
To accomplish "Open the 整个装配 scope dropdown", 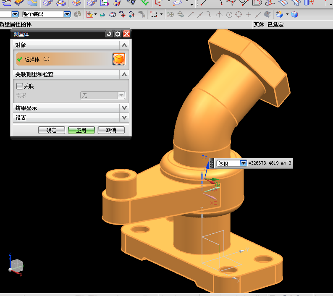I will [x=67, y=14].
